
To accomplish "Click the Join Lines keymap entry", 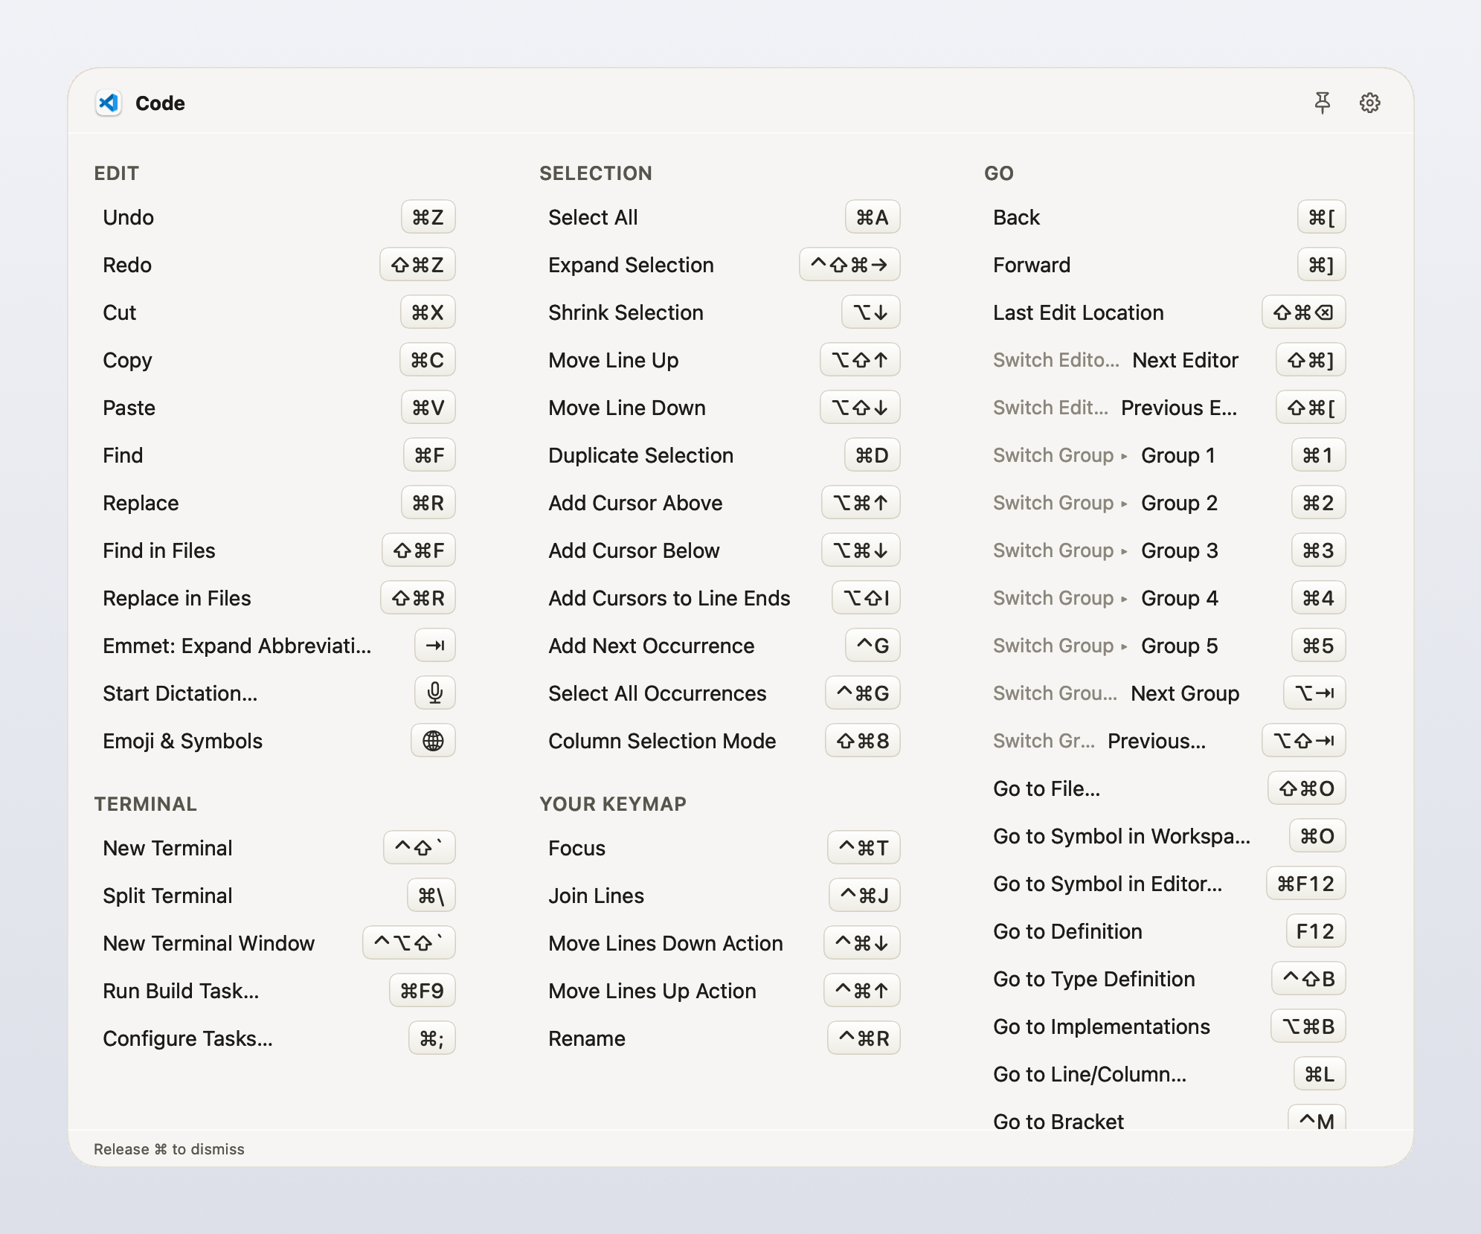I will 721,896.
